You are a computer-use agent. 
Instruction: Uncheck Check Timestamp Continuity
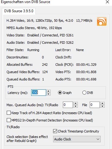pyautogui.click(x=55, y=131)
